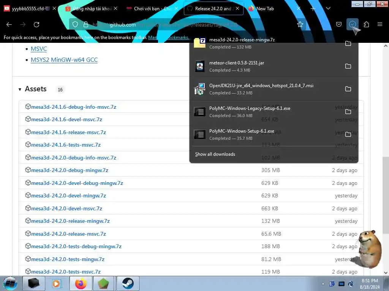Close the yyybbb5555.cfd tab

point(54,9)
